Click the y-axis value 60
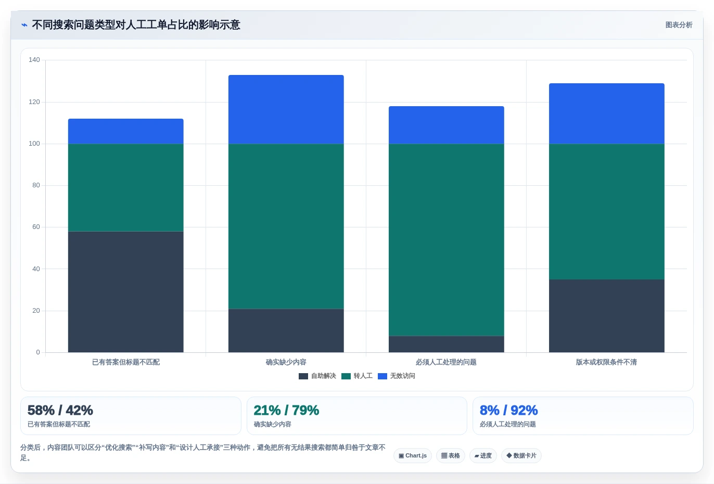This screenshot has height=484, width=714. (x=36, y=227)
